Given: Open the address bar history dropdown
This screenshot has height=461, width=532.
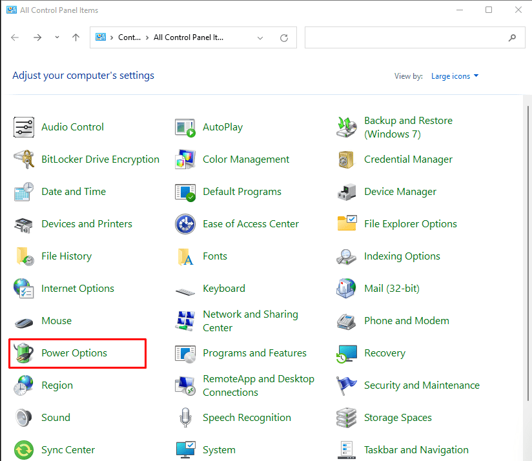Looking at the screenshot, I should [260, 38].
